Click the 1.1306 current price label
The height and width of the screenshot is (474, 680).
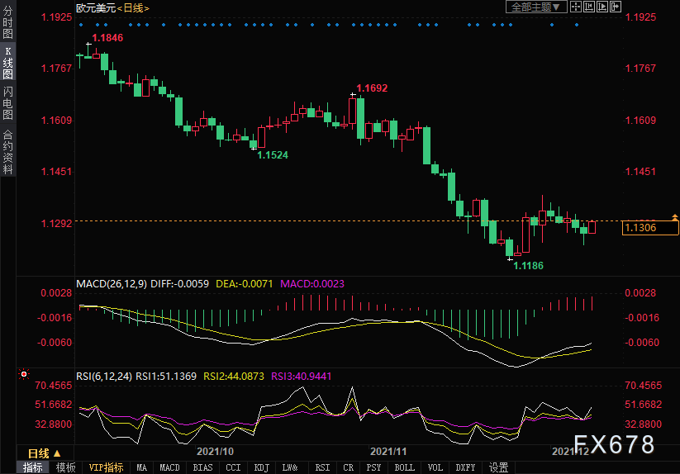641,228
